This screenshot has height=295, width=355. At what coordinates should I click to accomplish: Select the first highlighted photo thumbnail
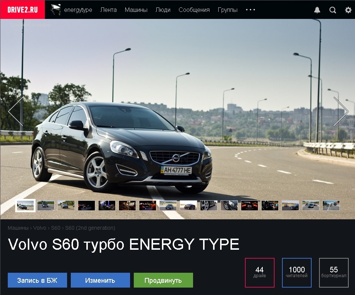pyautogui.click(x=25, y=206)
